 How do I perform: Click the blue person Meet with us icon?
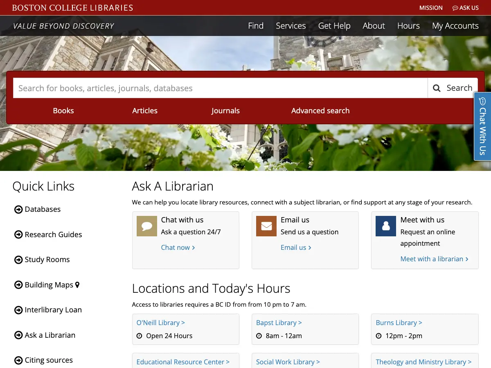point(386,226)
